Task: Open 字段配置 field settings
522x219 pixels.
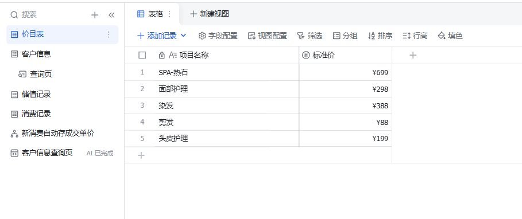Action: (218, 36)
